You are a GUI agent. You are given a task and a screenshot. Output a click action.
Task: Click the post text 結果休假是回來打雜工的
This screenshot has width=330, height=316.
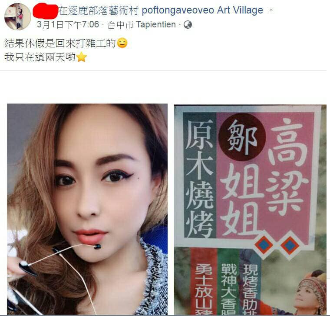(x=60, y=43)
